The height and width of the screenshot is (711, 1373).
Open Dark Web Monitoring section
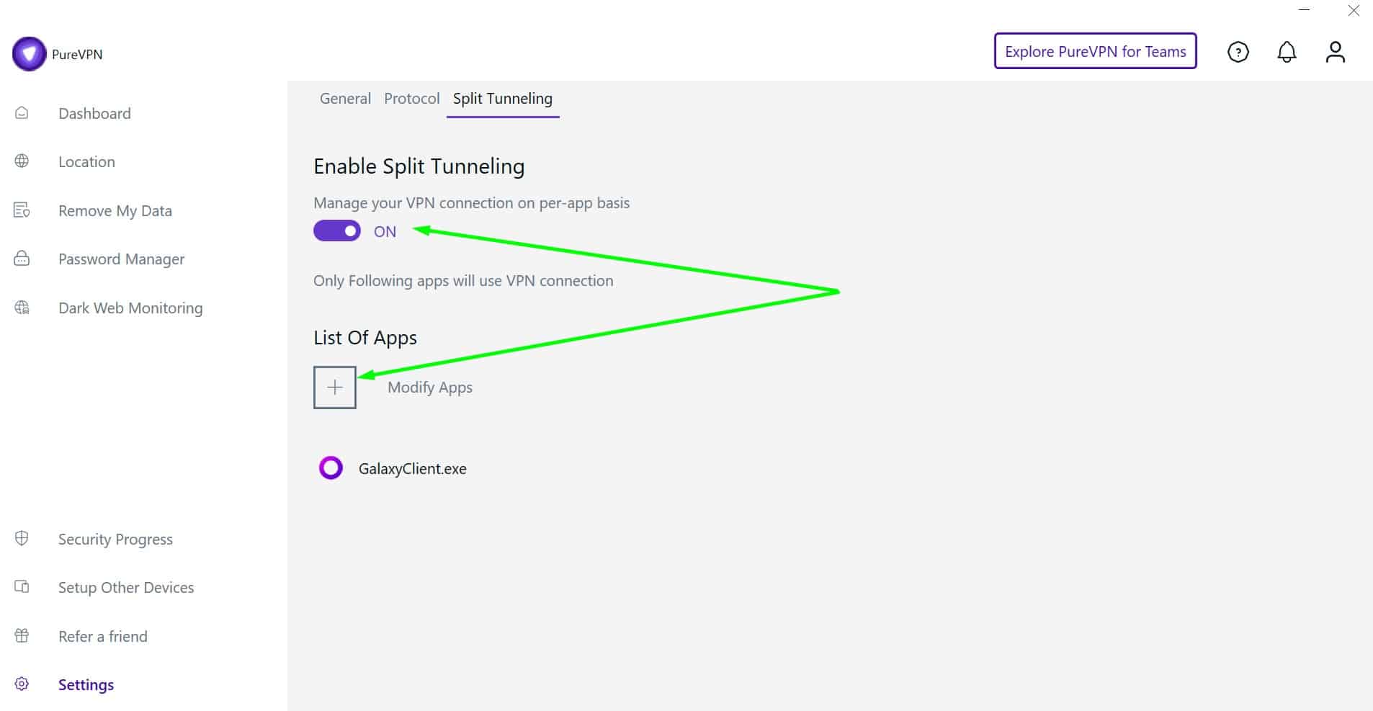coord(130,308)
